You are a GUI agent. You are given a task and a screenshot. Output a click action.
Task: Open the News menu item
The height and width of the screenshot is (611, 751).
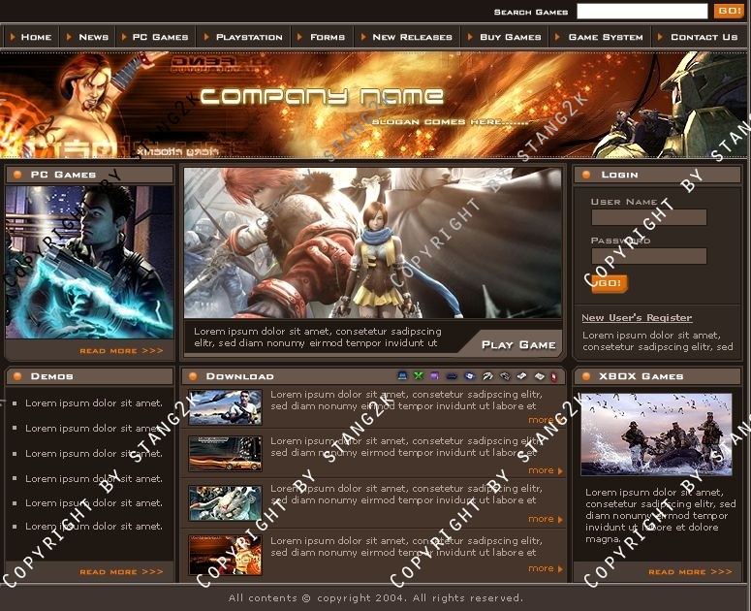click(x=93, y=37)
